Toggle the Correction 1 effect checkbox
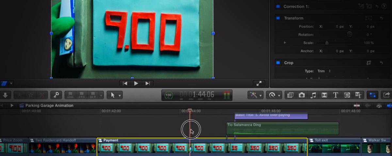392x156 pixels. [278, 6]
